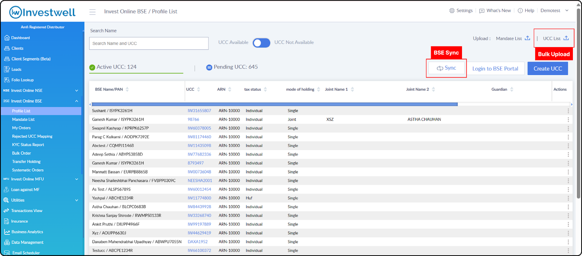Click the Sync button

point(446,68)
